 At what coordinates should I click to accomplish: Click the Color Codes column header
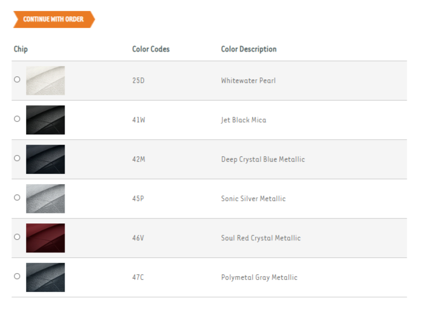point(151,49)
